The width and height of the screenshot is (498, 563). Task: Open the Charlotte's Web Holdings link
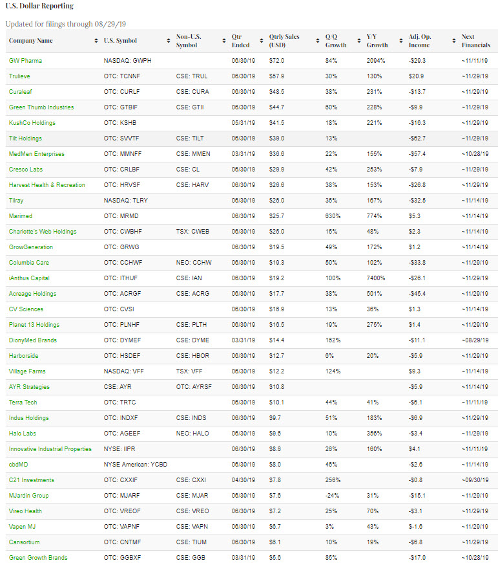(43, 232)
